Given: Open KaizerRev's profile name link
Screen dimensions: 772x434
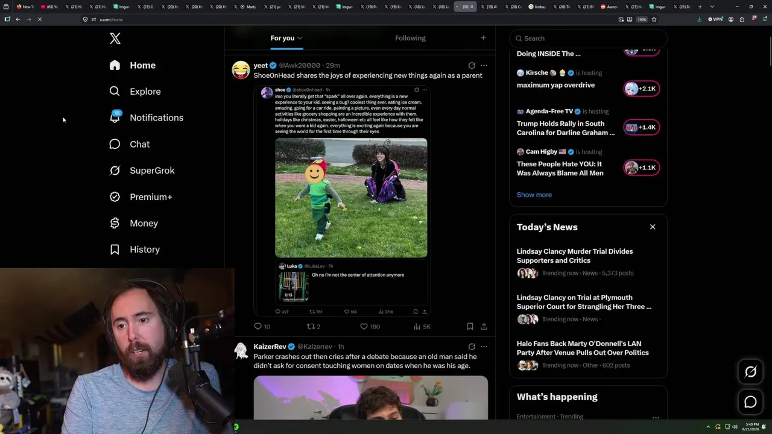Looking at the screenshot, I should (x=270, y=347).
